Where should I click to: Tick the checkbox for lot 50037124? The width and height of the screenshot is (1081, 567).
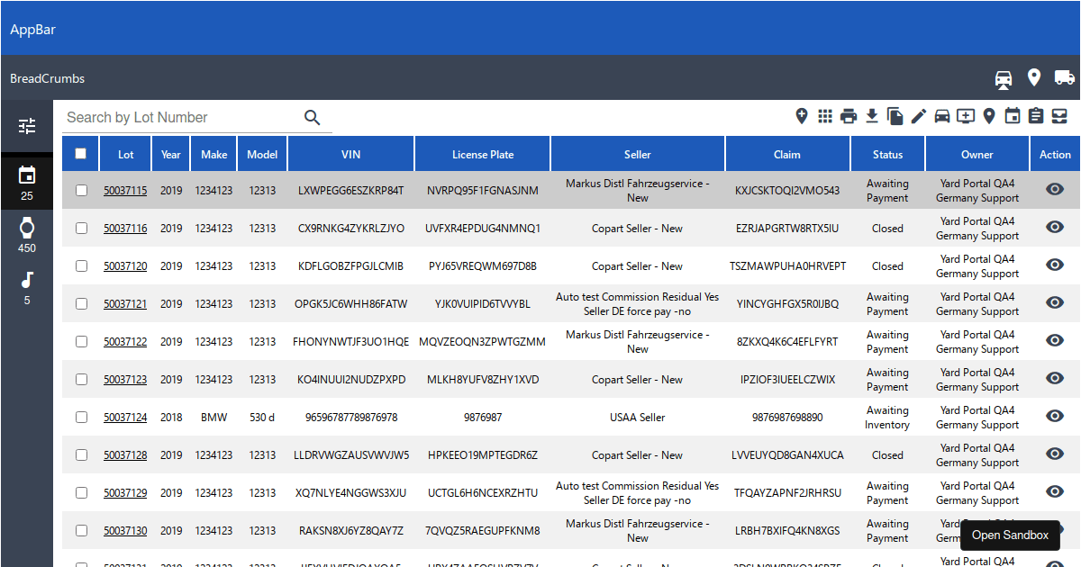pos(79,416)
